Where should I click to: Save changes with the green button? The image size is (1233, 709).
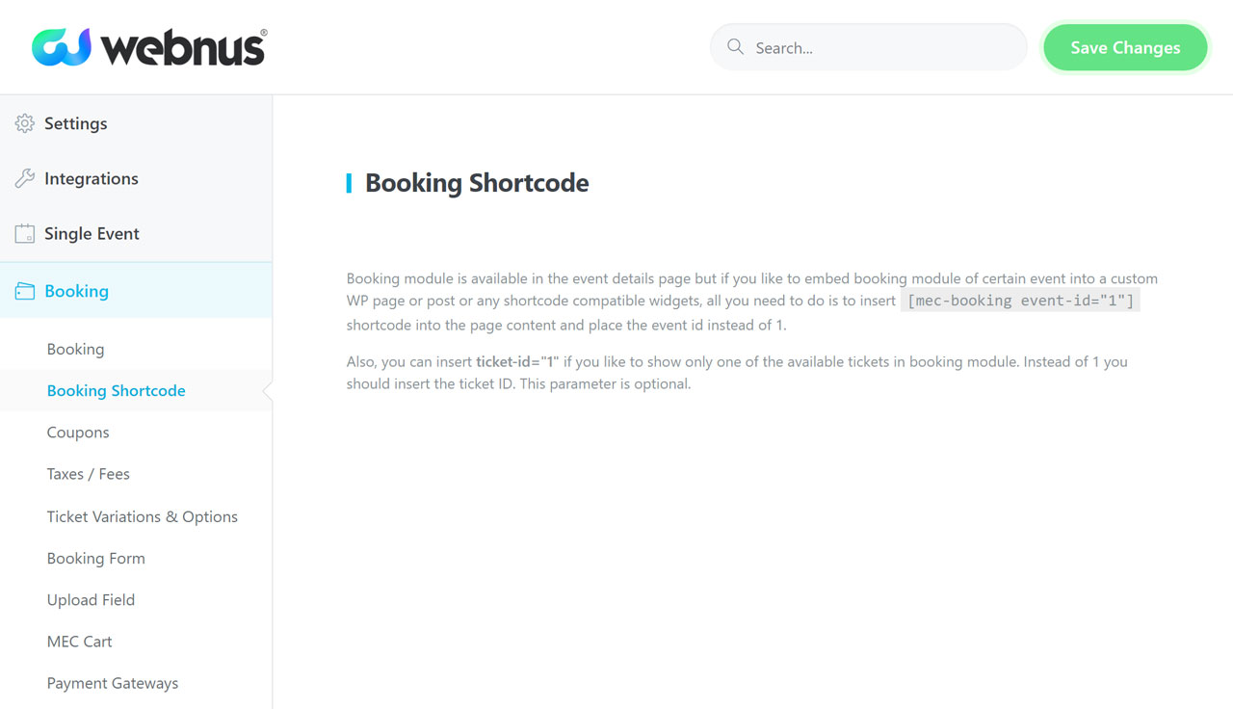pos(1125,47)
